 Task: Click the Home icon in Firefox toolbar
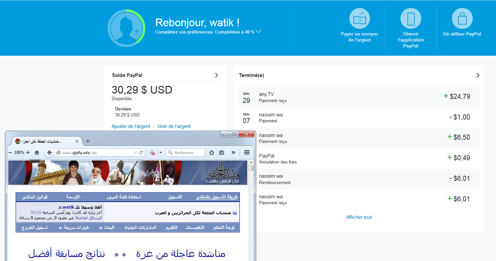coord(37,153)
